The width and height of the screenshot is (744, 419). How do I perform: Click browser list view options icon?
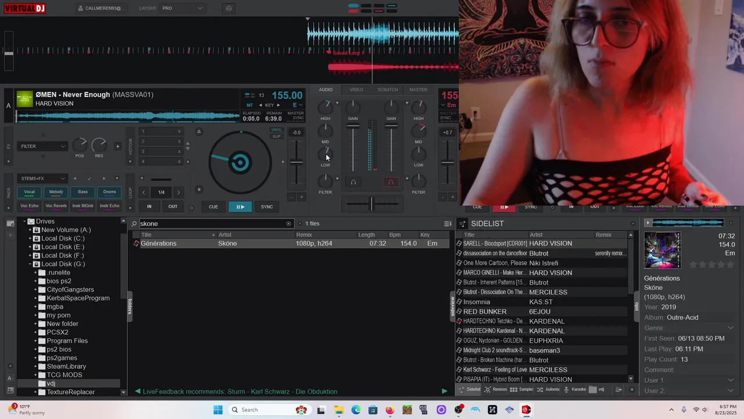(448, 223)
